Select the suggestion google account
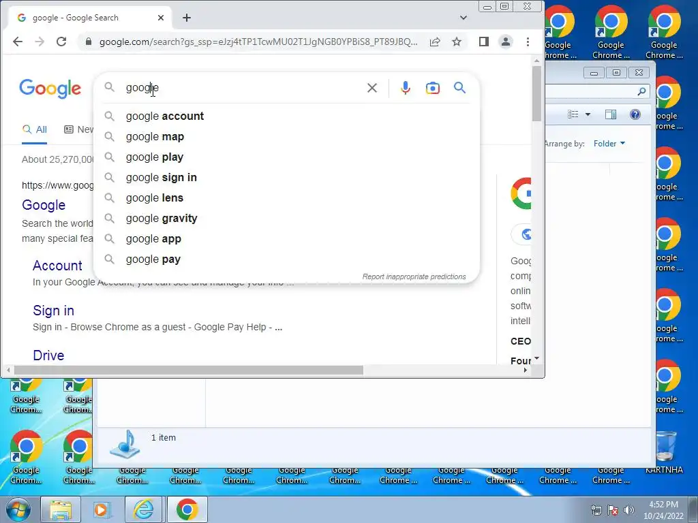The height and width of the screenshot is (523, 698). click(x=287, y=116)
